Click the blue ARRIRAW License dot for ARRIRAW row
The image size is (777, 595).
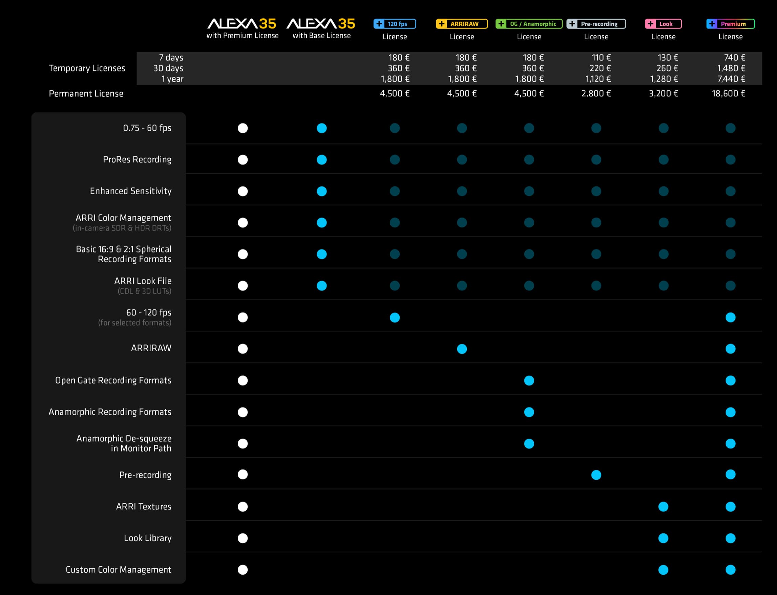coord(462,349)
